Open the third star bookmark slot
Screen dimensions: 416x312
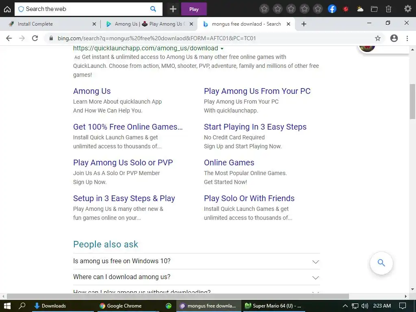click(291, 9)
